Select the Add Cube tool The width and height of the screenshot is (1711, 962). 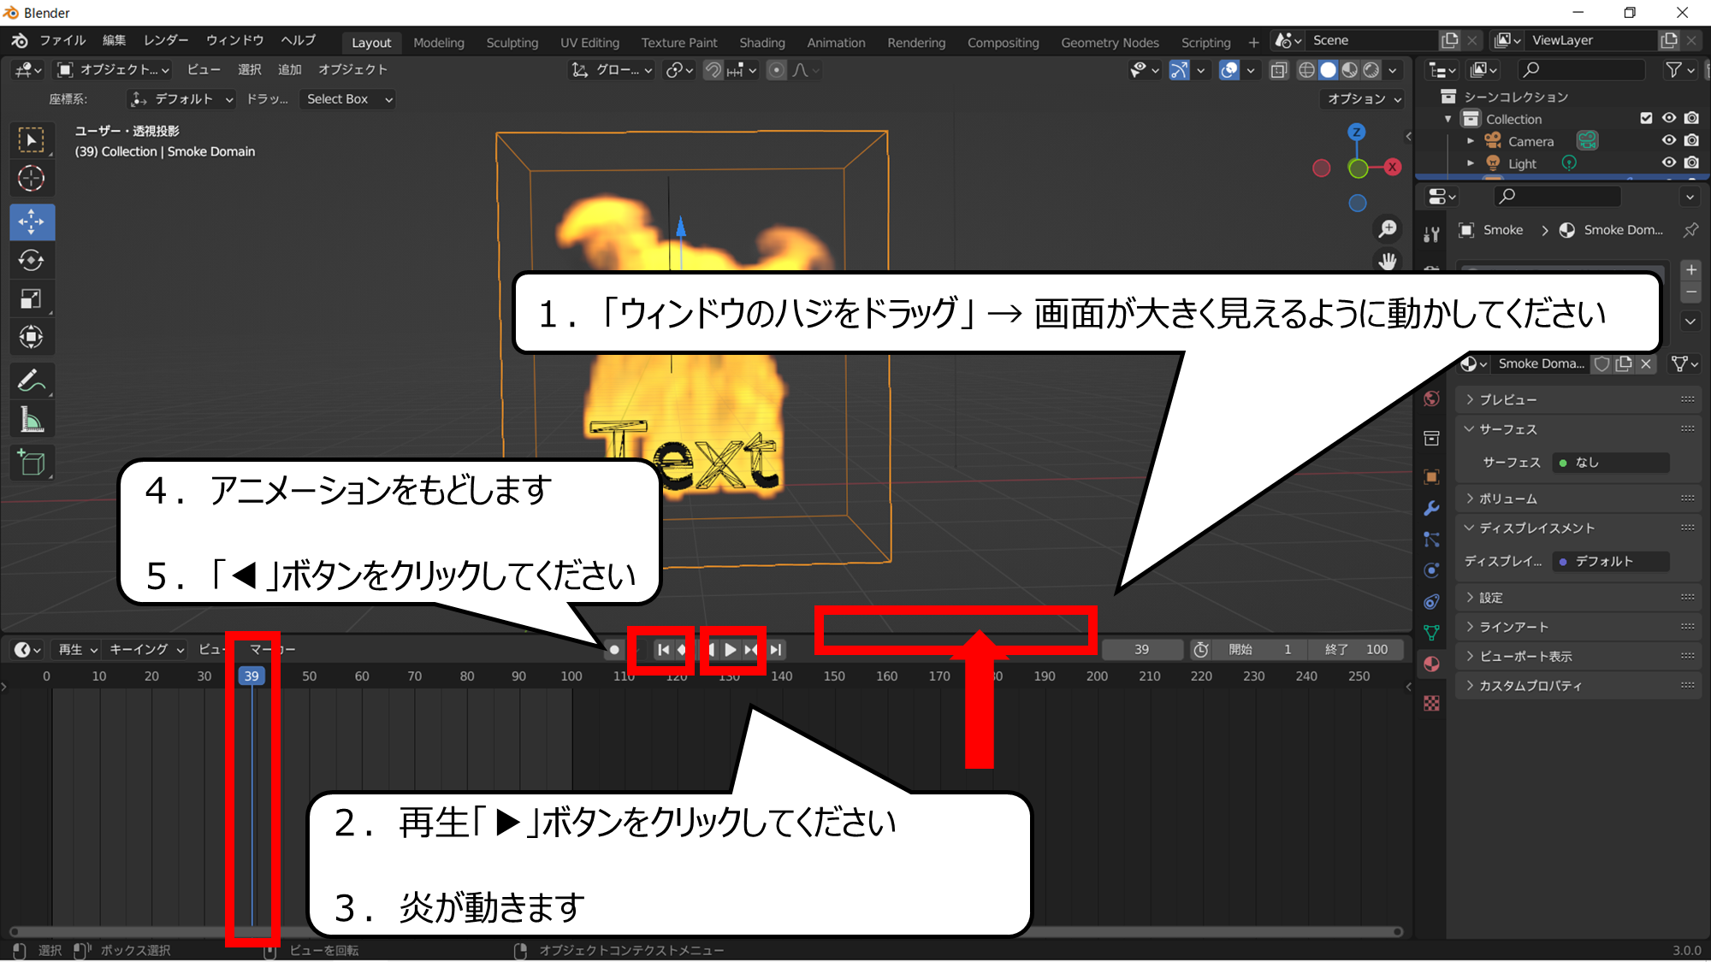click(x=32, y=463)
